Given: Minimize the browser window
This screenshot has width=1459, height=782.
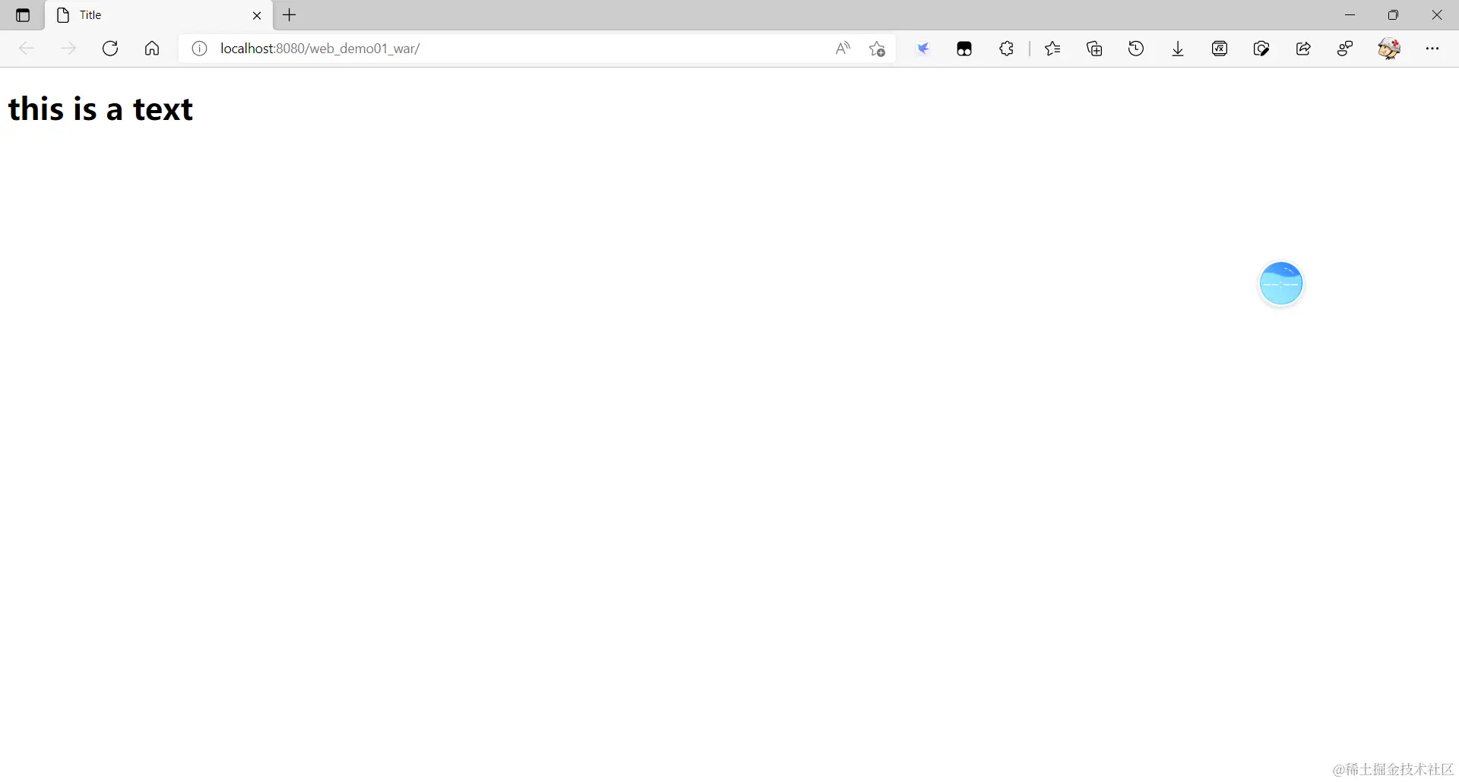Looking at the screenshot, I should tap(1350, 15).
